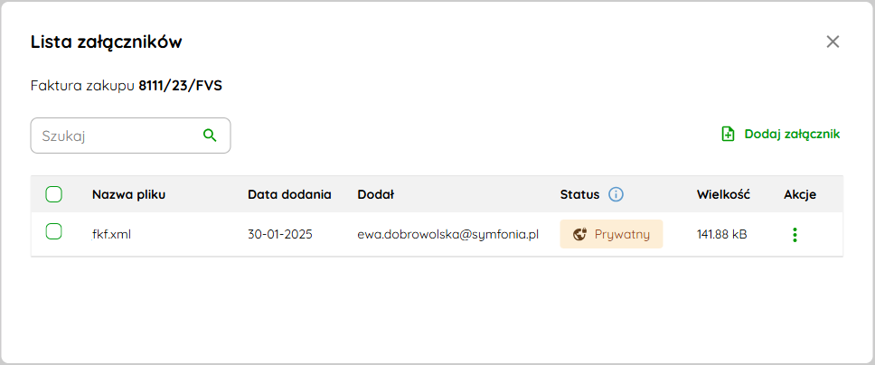
Task: Click the Akcje column header
Action: click(x=800, y=195)
